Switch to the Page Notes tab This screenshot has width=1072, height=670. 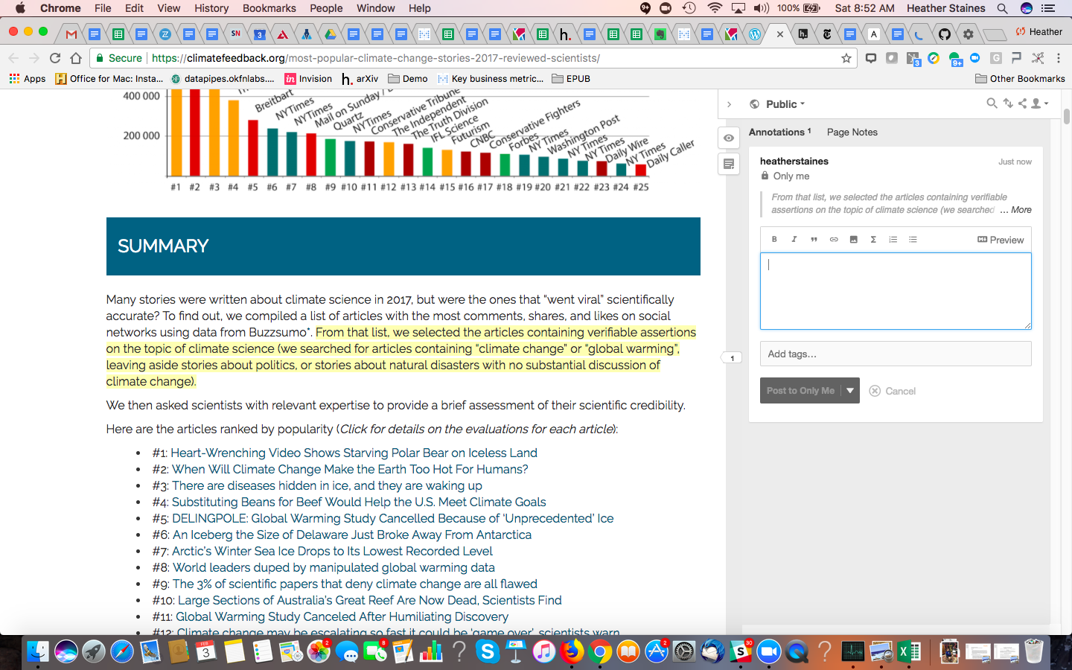pyautogui.click(x=852, y=132)
